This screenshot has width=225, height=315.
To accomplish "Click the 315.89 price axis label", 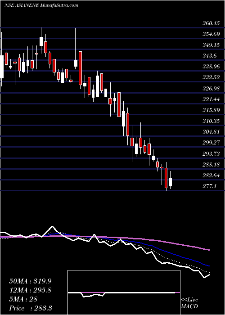I will click(x=211, y=110).
